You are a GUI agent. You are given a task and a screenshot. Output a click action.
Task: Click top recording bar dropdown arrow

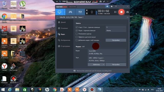point(57,2)
